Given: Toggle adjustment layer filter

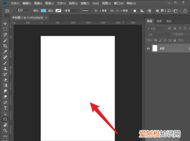Looking at the screenshot, I should 175,28.
